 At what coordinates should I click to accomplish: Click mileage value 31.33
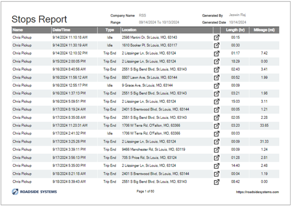tap(264, 142)
